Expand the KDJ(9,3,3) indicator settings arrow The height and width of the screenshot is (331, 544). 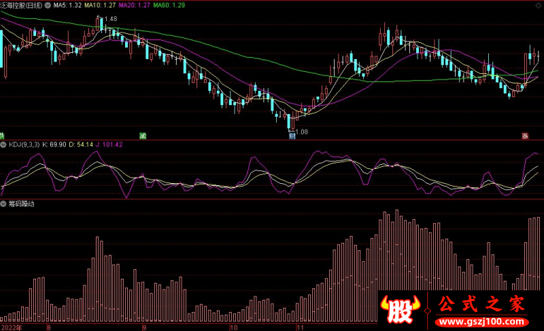click(x=4, y=144)
